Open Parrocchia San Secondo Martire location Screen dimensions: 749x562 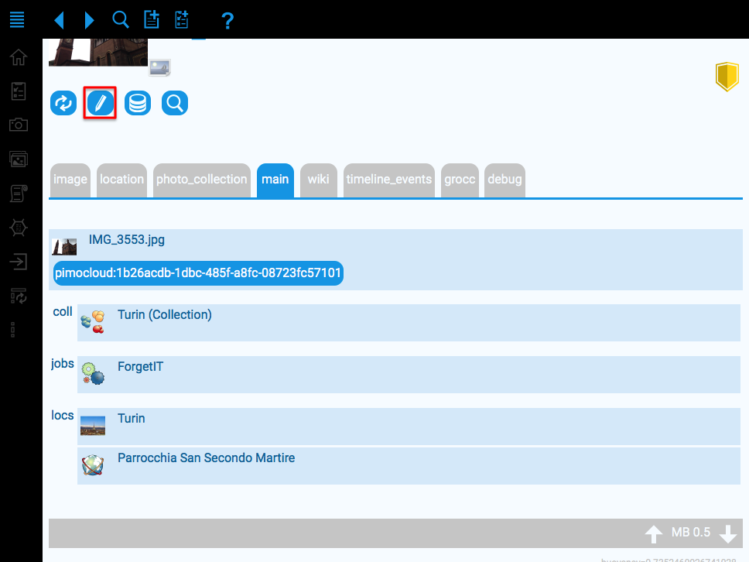pos(206,458)
